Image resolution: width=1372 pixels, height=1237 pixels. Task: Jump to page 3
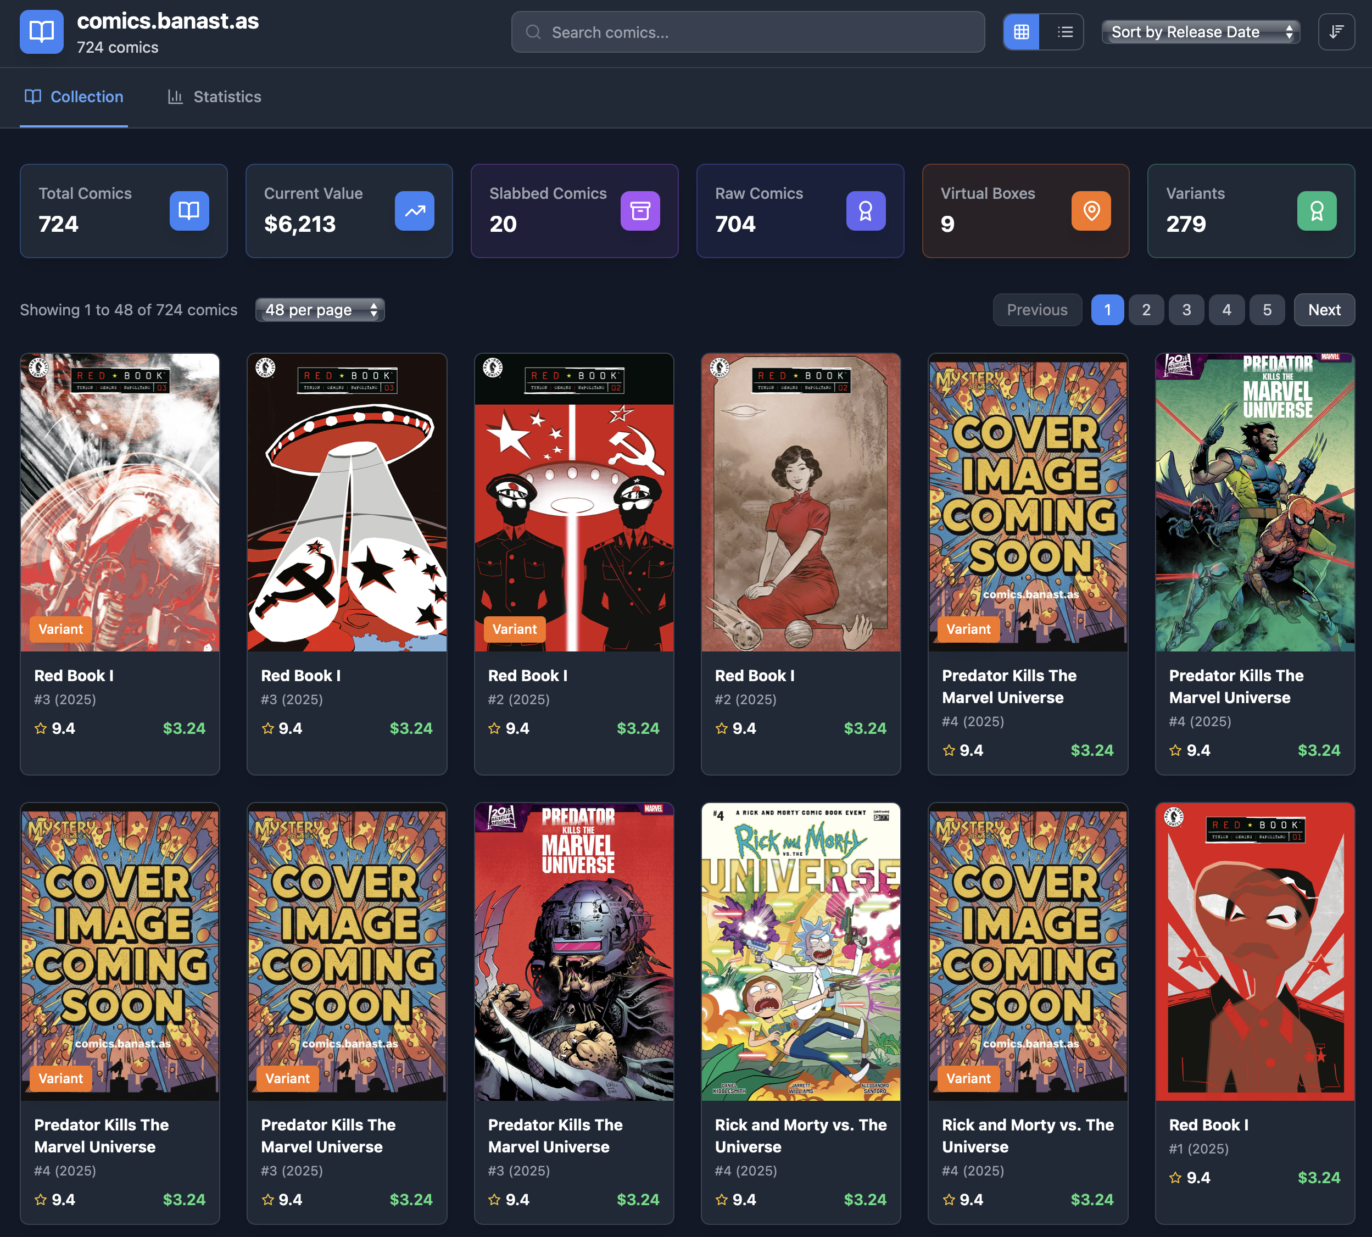1186,310
